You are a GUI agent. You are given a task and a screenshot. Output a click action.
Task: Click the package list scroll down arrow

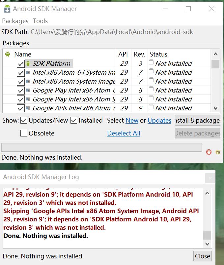click(215, 108)
